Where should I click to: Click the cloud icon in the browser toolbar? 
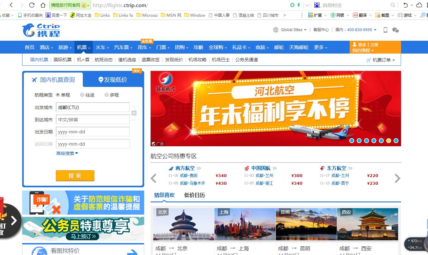(419, 5)
